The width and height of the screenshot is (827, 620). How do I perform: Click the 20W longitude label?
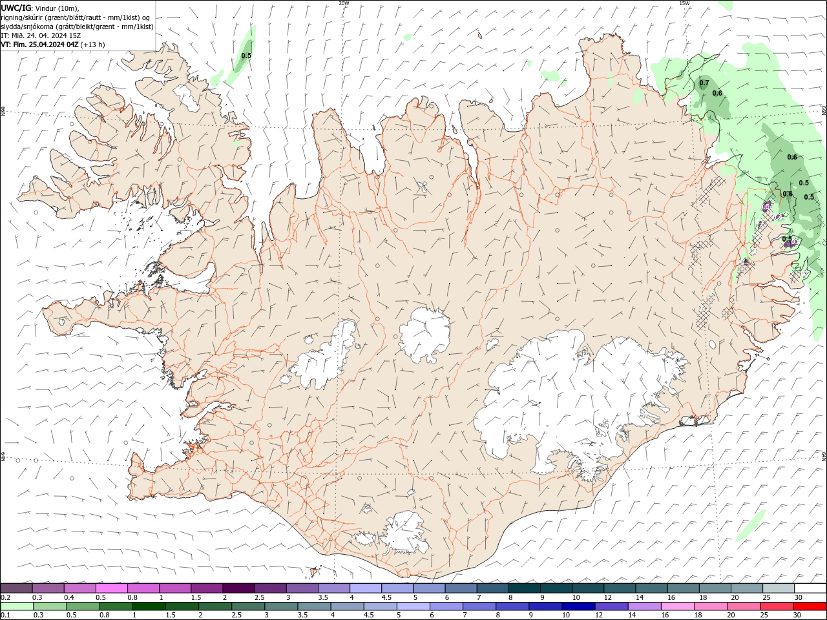[x=344, y=3]
